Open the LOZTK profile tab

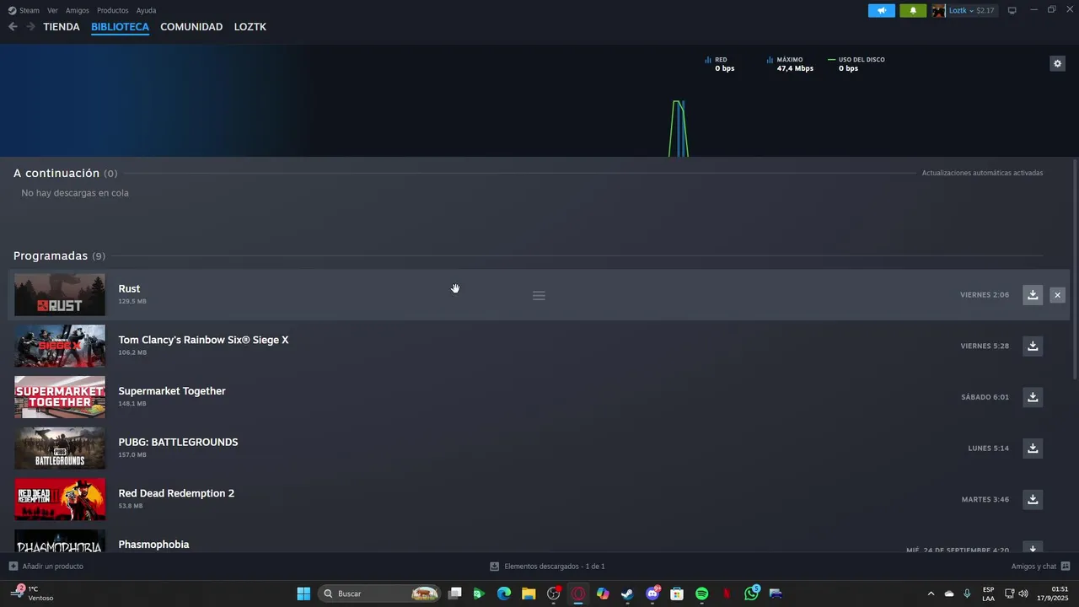click(x=250, y=27)
